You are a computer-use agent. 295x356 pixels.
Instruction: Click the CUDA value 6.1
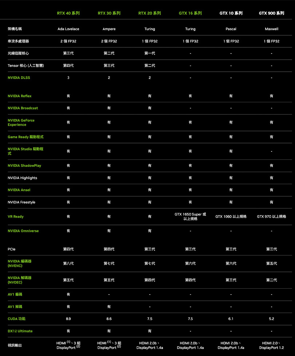(x=231, y=319)
